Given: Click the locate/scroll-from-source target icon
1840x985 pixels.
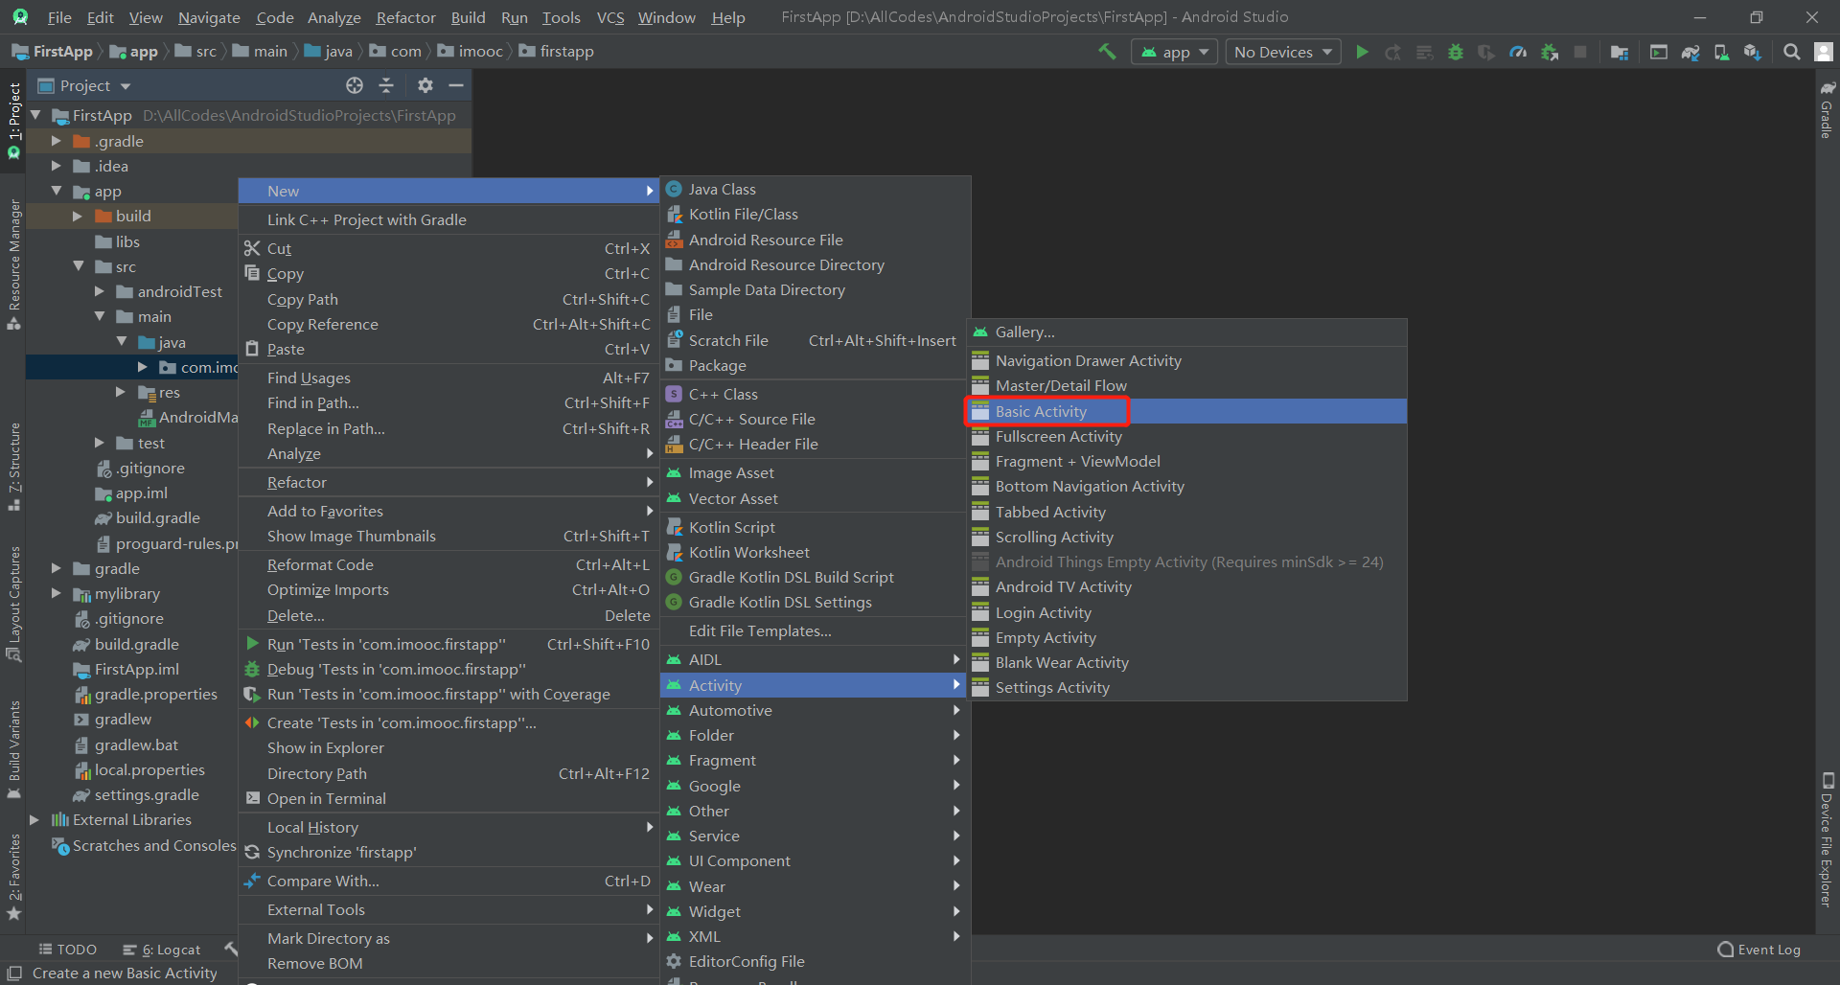Looking at the screenshot, I should tap(355, 85).
